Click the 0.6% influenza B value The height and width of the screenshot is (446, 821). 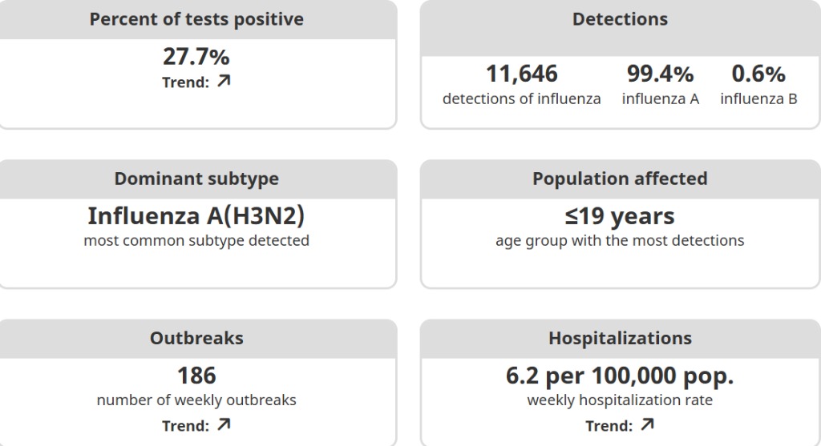(758, 74)
